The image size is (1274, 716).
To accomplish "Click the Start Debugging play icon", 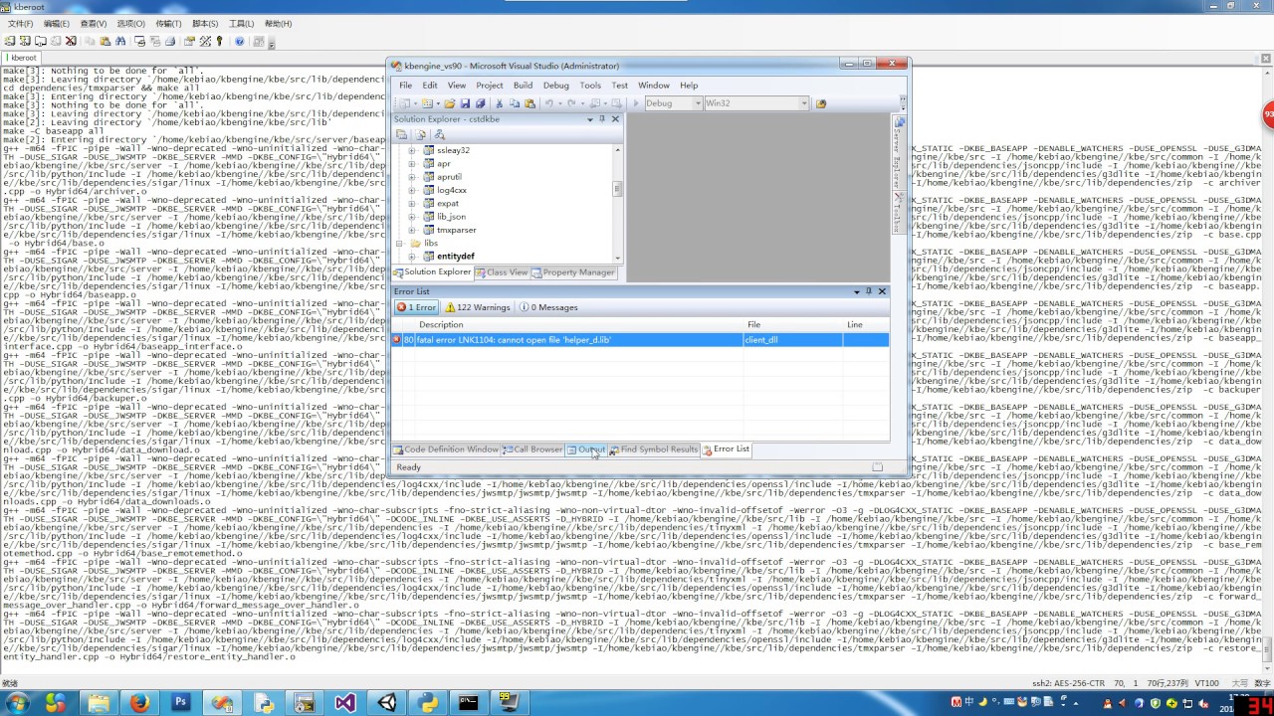I will point(636,103).
